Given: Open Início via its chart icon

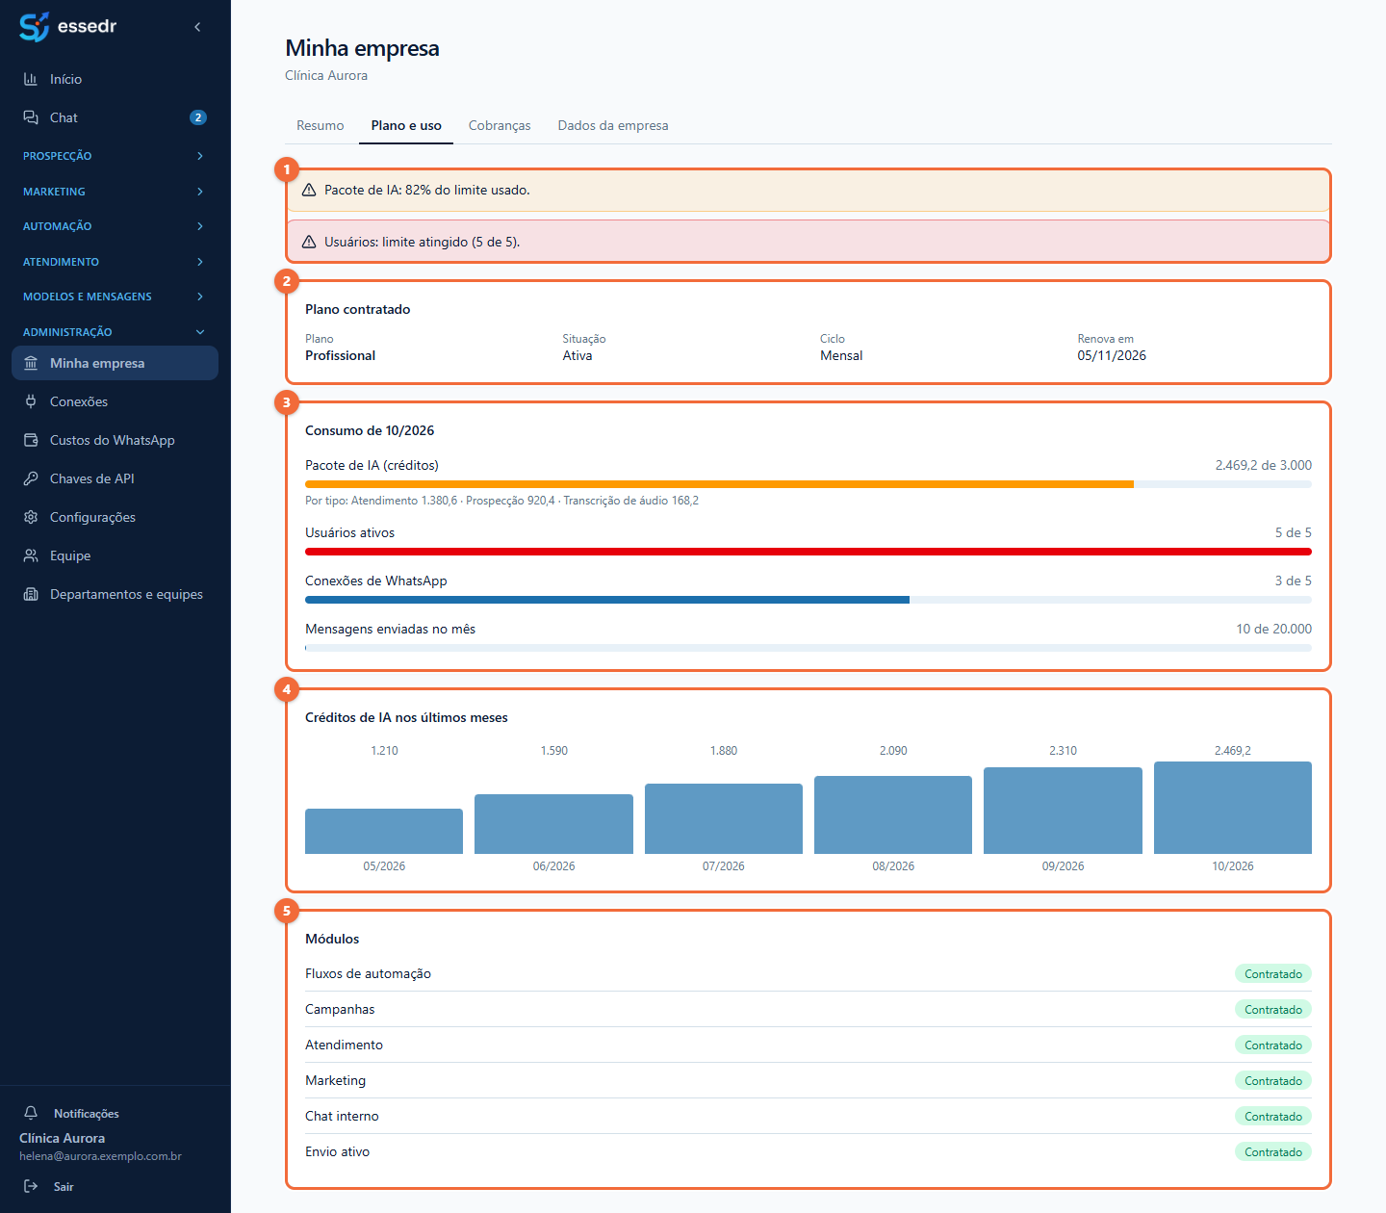Looking at the screenshot, I should [x=31, y=79].
